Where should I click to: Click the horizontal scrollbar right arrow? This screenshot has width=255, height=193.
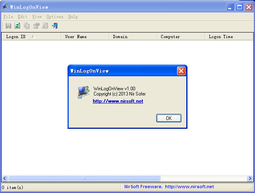point(250,178)
